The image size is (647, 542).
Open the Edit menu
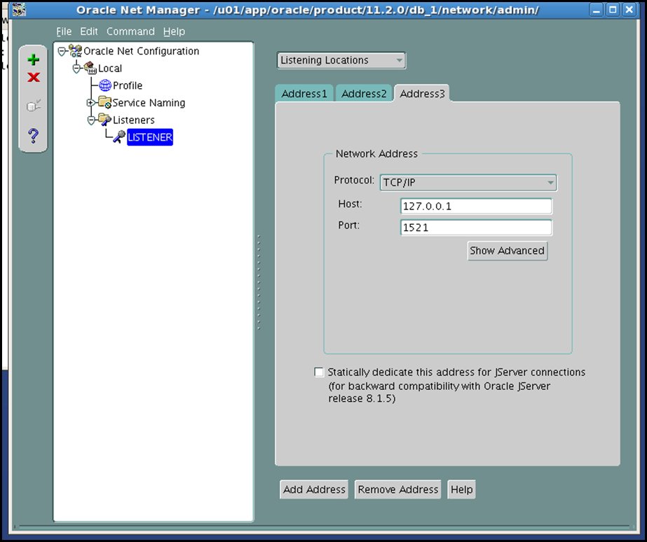[89, 32]
